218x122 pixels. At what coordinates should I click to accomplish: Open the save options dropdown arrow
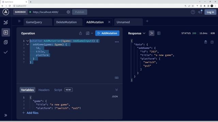pyautogui.click(x=92, y=33)
